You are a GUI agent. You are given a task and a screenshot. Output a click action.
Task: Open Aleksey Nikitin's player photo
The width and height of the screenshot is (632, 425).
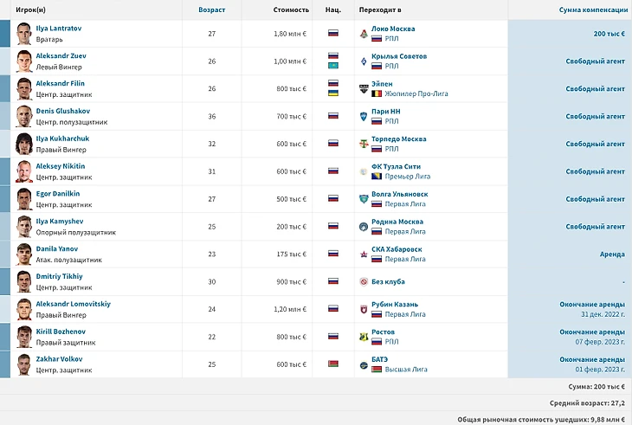[x=23, y=171]
